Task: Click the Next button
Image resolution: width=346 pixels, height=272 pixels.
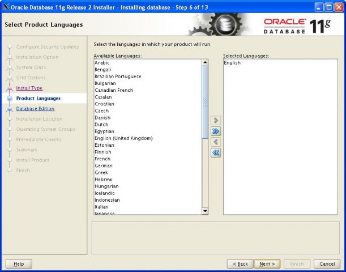Action: point(267,264)
